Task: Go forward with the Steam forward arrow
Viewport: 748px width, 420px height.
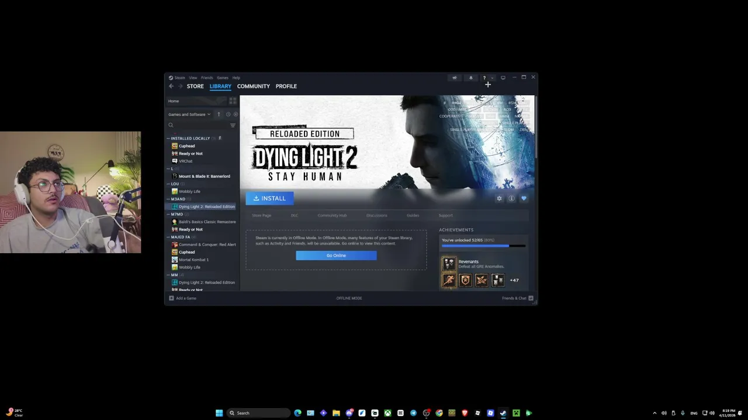Action: (180, 86)
